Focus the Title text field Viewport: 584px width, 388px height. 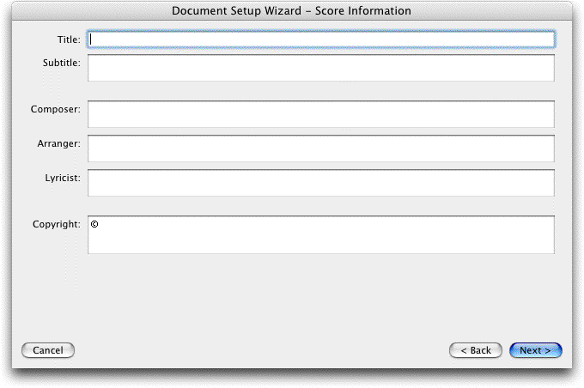(321, 39)
